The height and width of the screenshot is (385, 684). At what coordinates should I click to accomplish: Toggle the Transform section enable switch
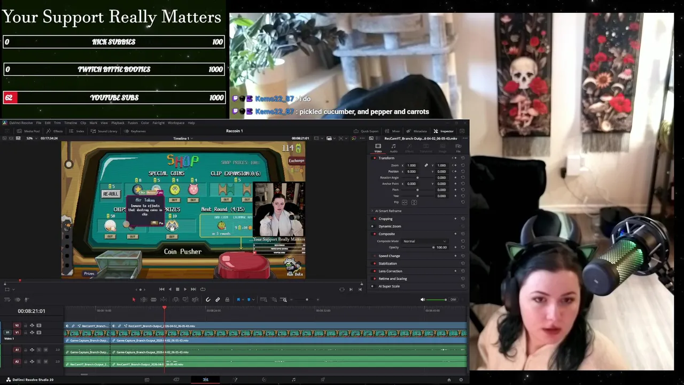(x=375, y=158)
